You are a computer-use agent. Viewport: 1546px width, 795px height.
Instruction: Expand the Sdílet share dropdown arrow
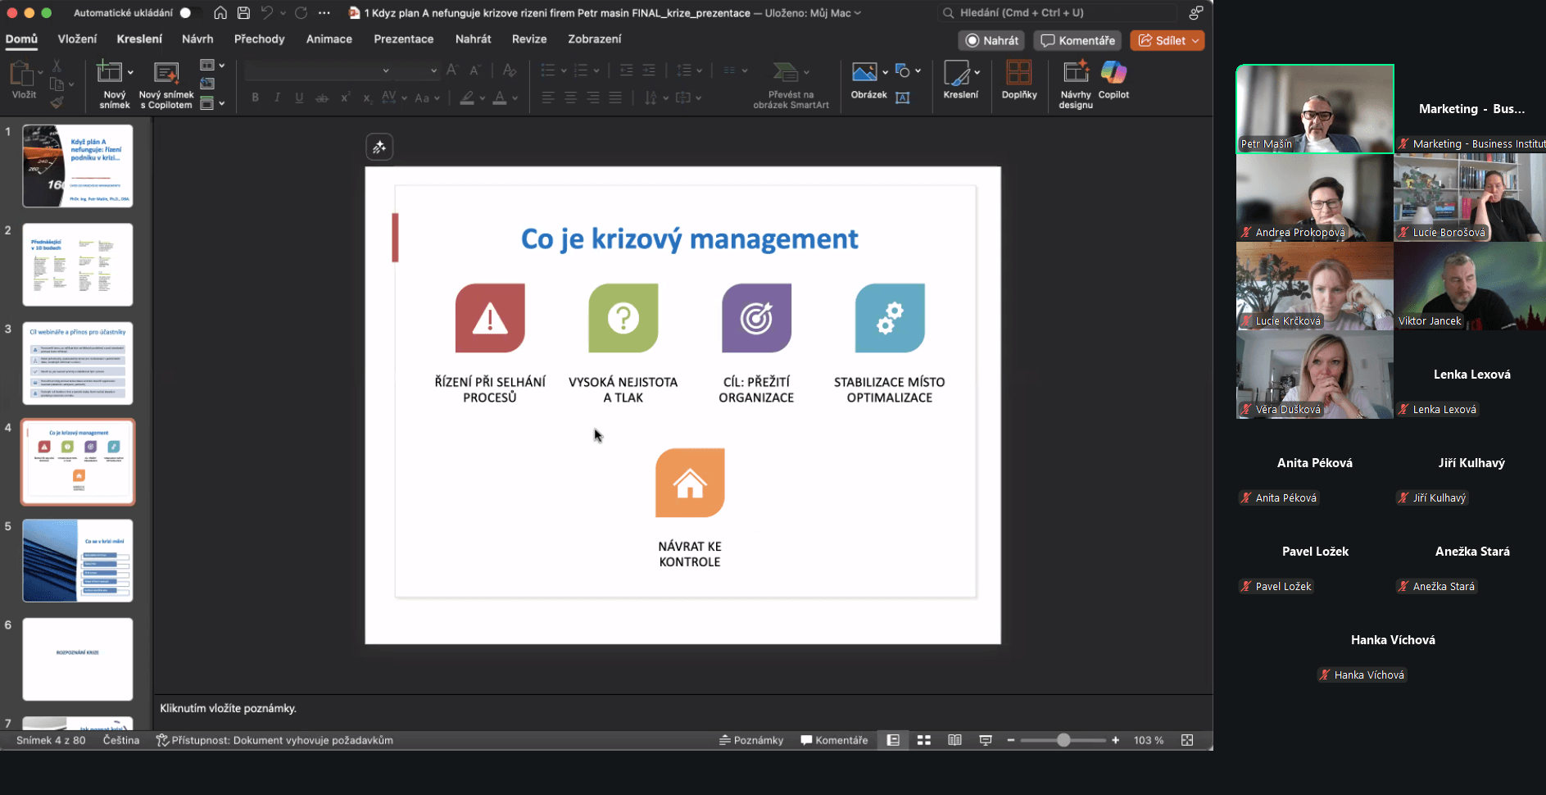coord(1195,40)
